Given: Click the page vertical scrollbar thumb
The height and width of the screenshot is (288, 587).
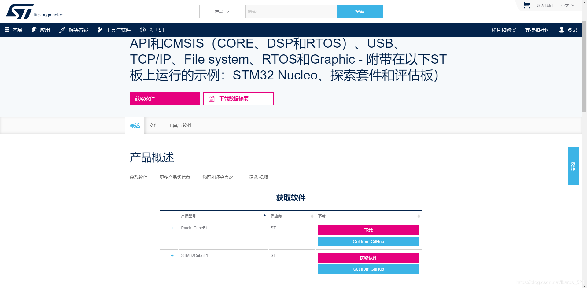Looking at the screenshot, I should [x=584, y=66].
